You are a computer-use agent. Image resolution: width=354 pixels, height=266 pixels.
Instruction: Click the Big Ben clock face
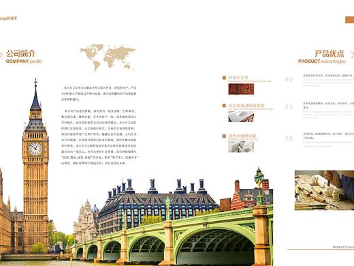tap(35, 149)
